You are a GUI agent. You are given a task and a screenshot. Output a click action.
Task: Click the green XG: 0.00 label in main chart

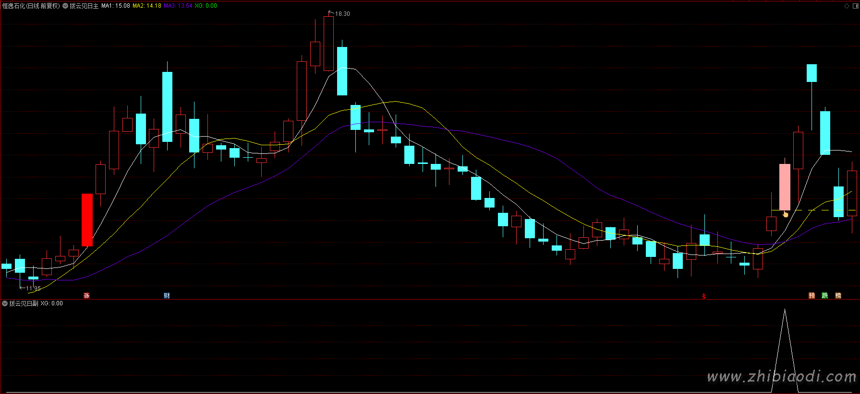206,6
